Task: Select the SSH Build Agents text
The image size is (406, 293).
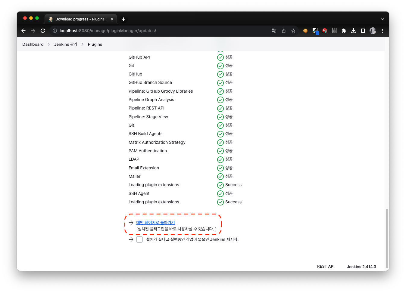Action: (145, 134)
